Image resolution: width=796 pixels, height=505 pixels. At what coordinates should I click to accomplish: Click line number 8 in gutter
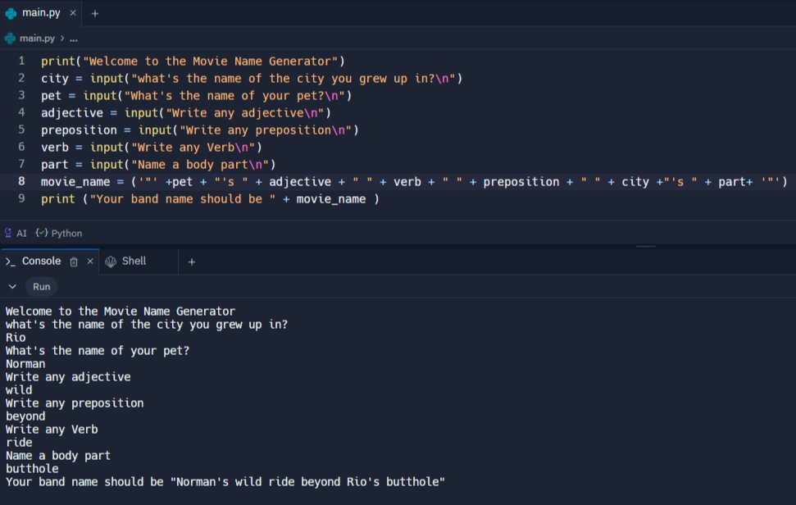(x=21, y=181)
